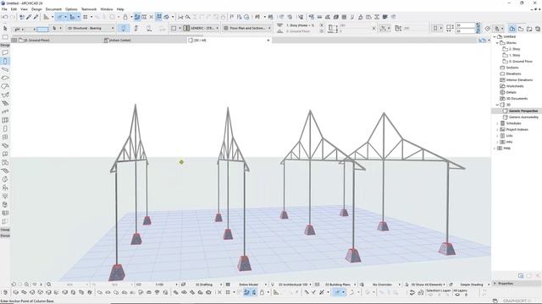Select 0. Ground Floor story in the Navigator
542x304 pixels.
pyautogui.click(x=520, y=62)
